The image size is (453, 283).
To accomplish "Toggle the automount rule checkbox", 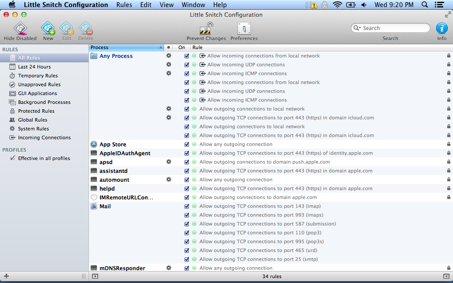I will (x=187, y=180).
